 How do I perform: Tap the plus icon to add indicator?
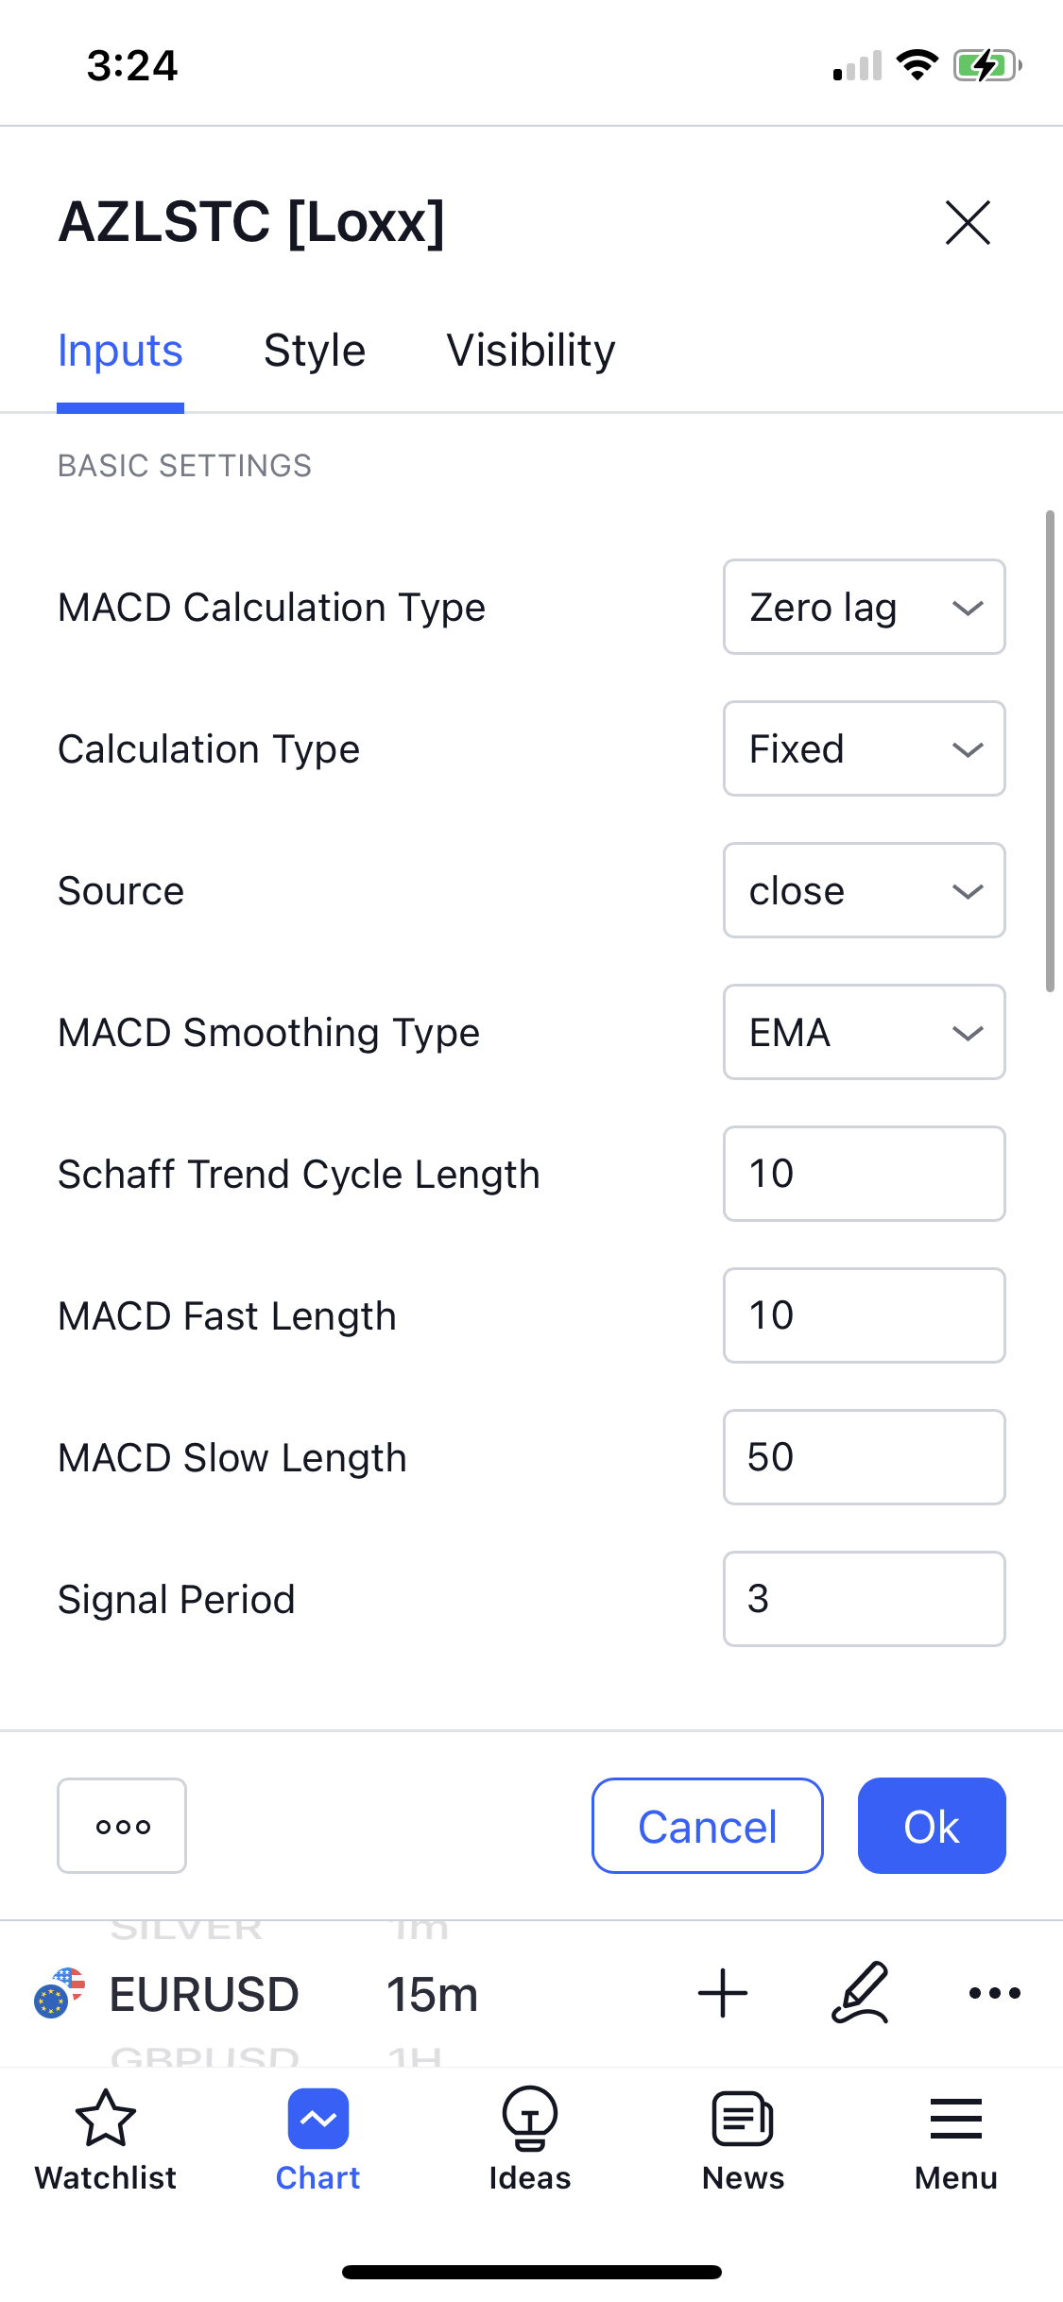pyautogui.click(x=723, y=1993)
